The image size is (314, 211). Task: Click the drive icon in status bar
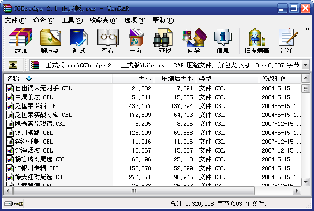pyautogui.click(x=8, y=204)
